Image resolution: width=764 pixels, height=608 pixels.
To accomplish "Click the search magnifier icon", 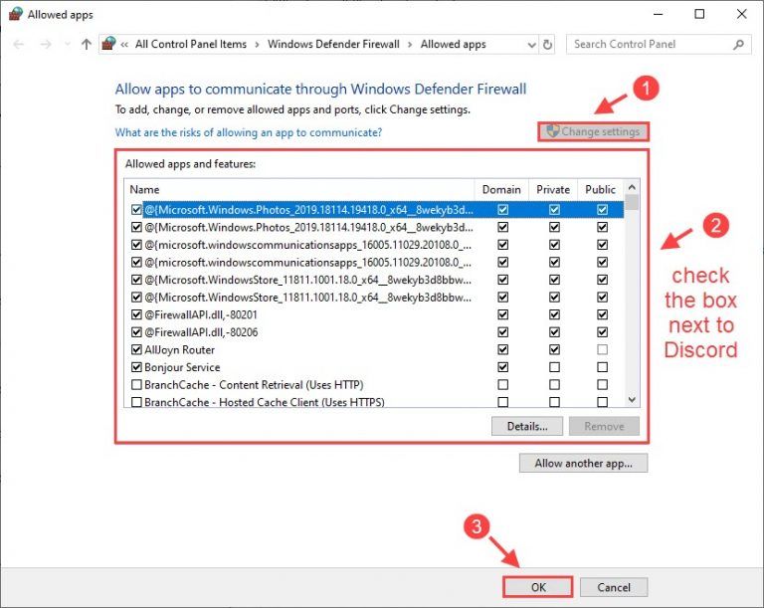I will click(x=738, y=45).
